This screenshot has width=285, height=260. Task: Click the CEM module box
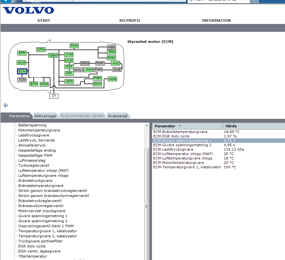pos(53,55)
